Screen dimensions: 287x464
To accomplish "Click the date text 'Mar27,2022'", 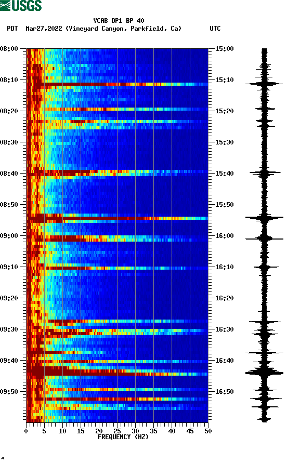I will coord(44,29).
